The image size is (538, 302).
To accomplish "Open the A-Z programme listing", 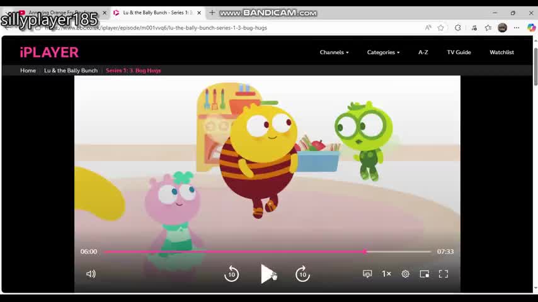I will pos(423,52).
